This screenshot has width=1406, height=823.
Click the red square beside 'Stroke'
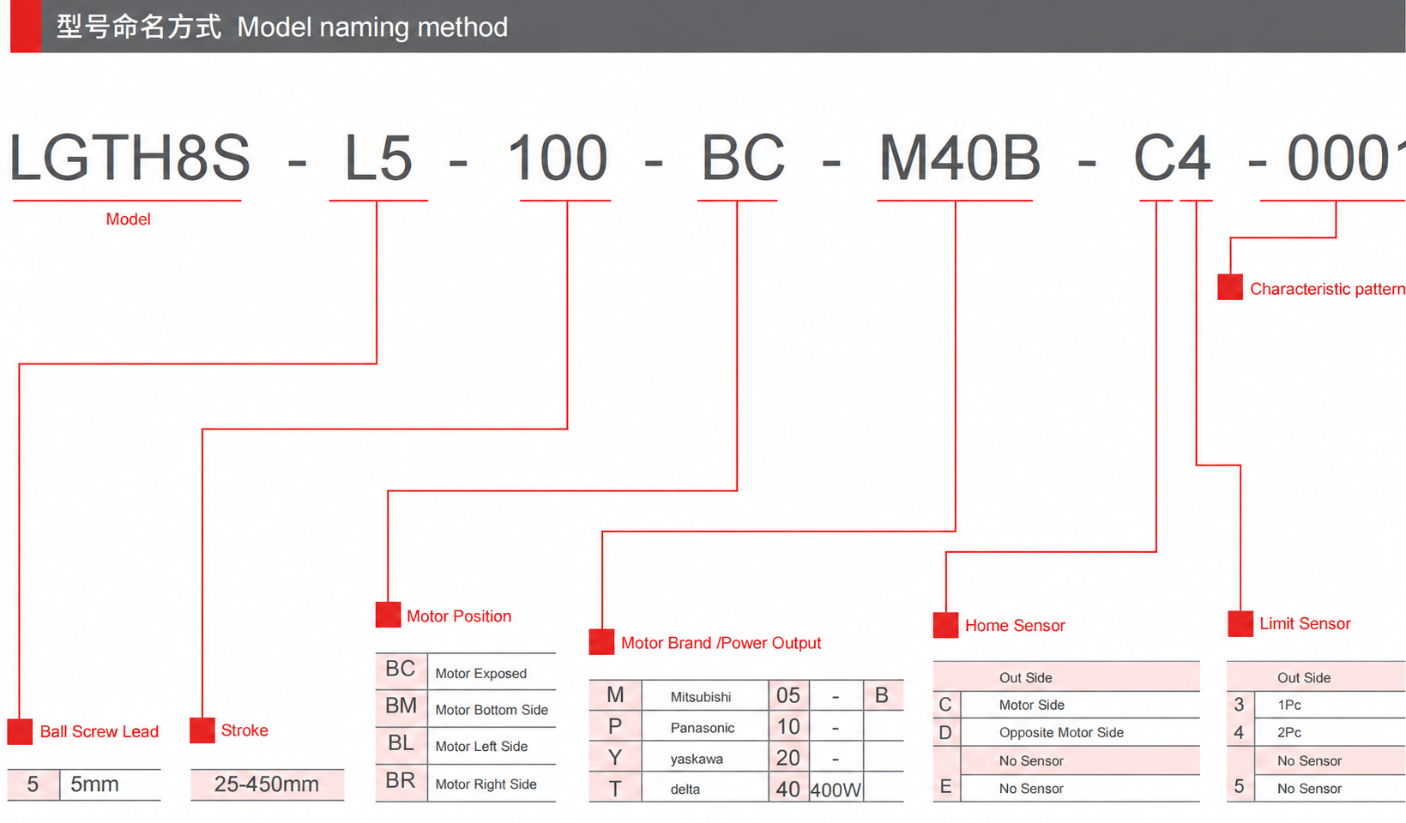[202, 730]
